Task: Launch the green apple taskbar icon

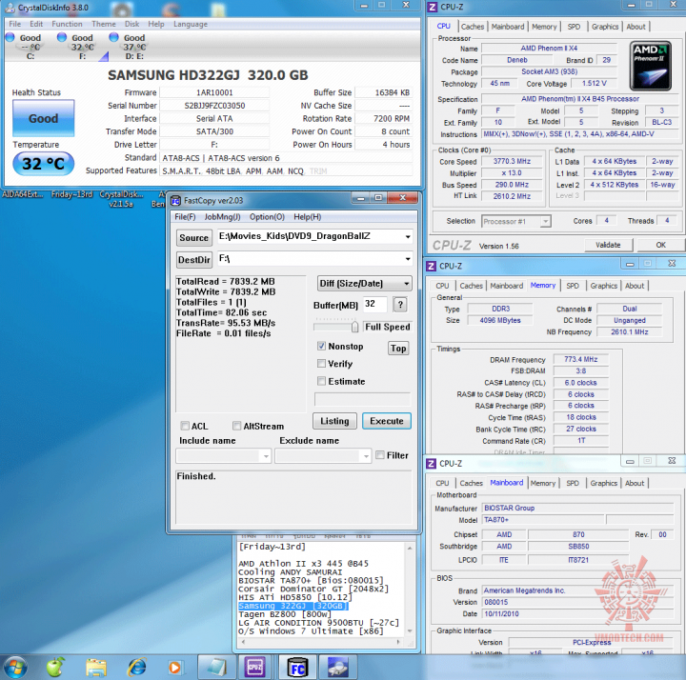Action: pos(55,668)
